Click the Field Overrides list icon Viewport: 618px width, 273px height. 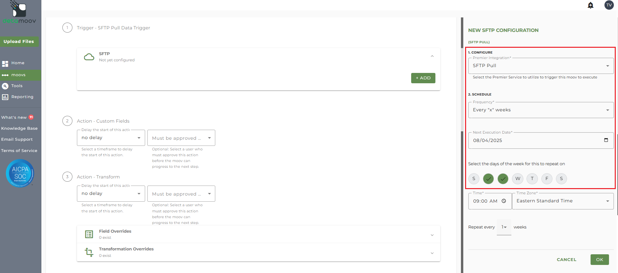pyautogui.click(x=89, y=234)
